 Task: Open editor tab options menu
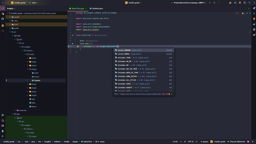[x=249, y=8]
